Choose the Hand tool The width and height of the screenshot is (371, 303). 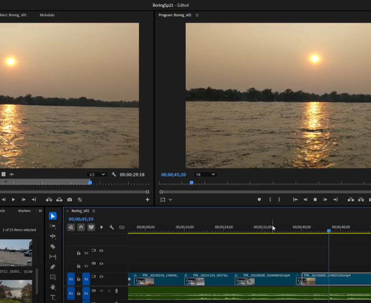click(53, 287)
